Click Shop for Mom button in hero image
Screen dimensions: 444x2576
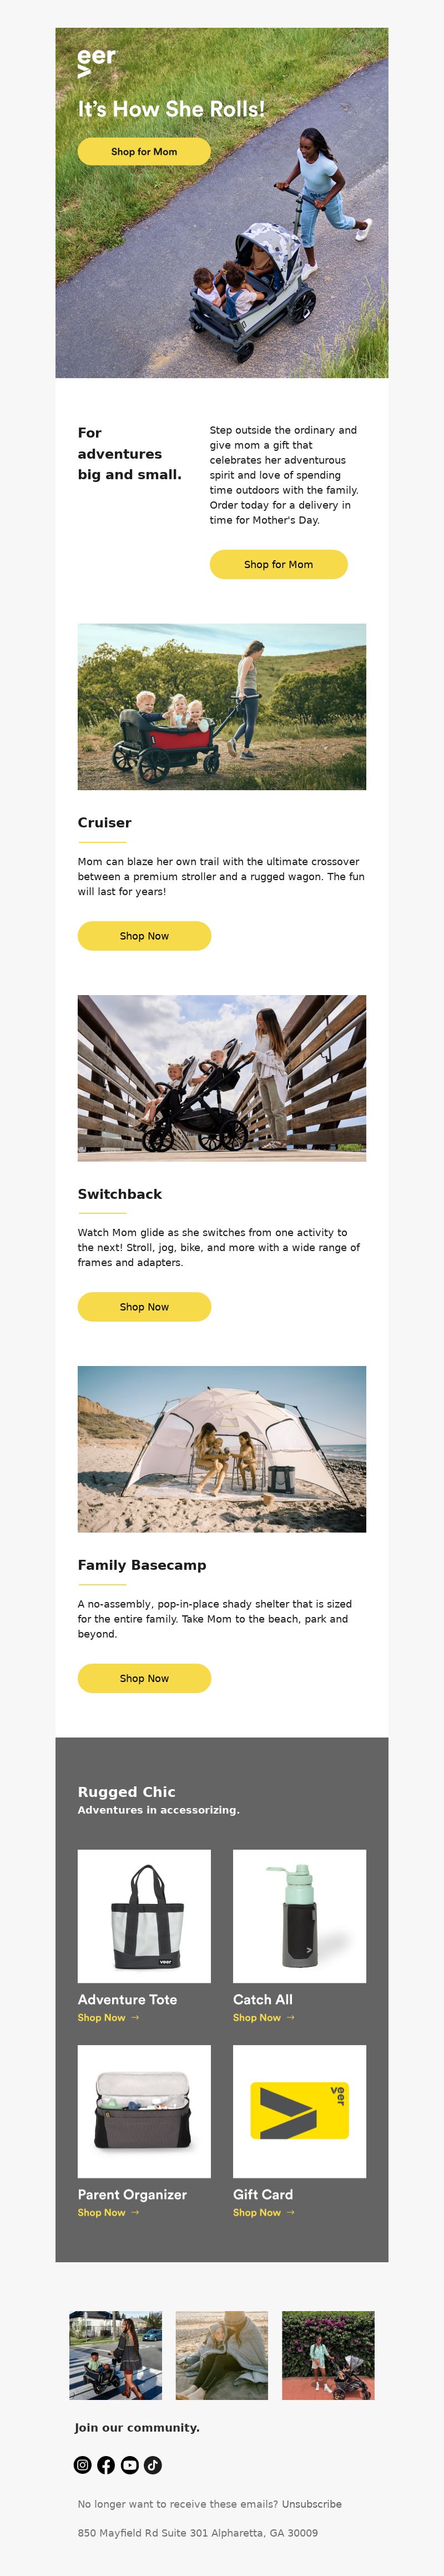coord(144,151)
